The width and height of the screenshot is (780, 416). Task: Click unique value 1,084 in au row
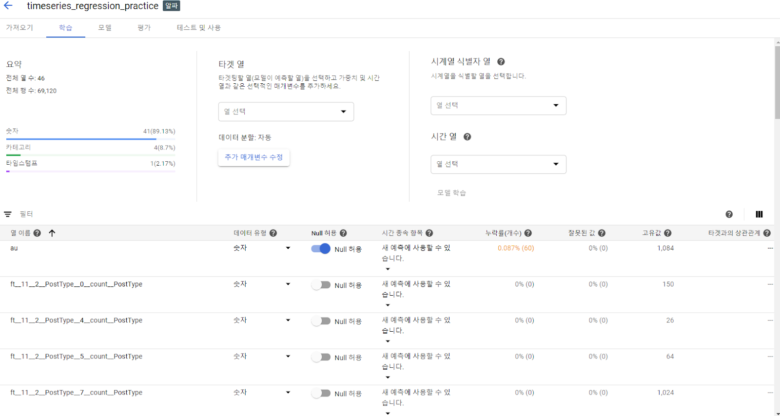(665, 248)
